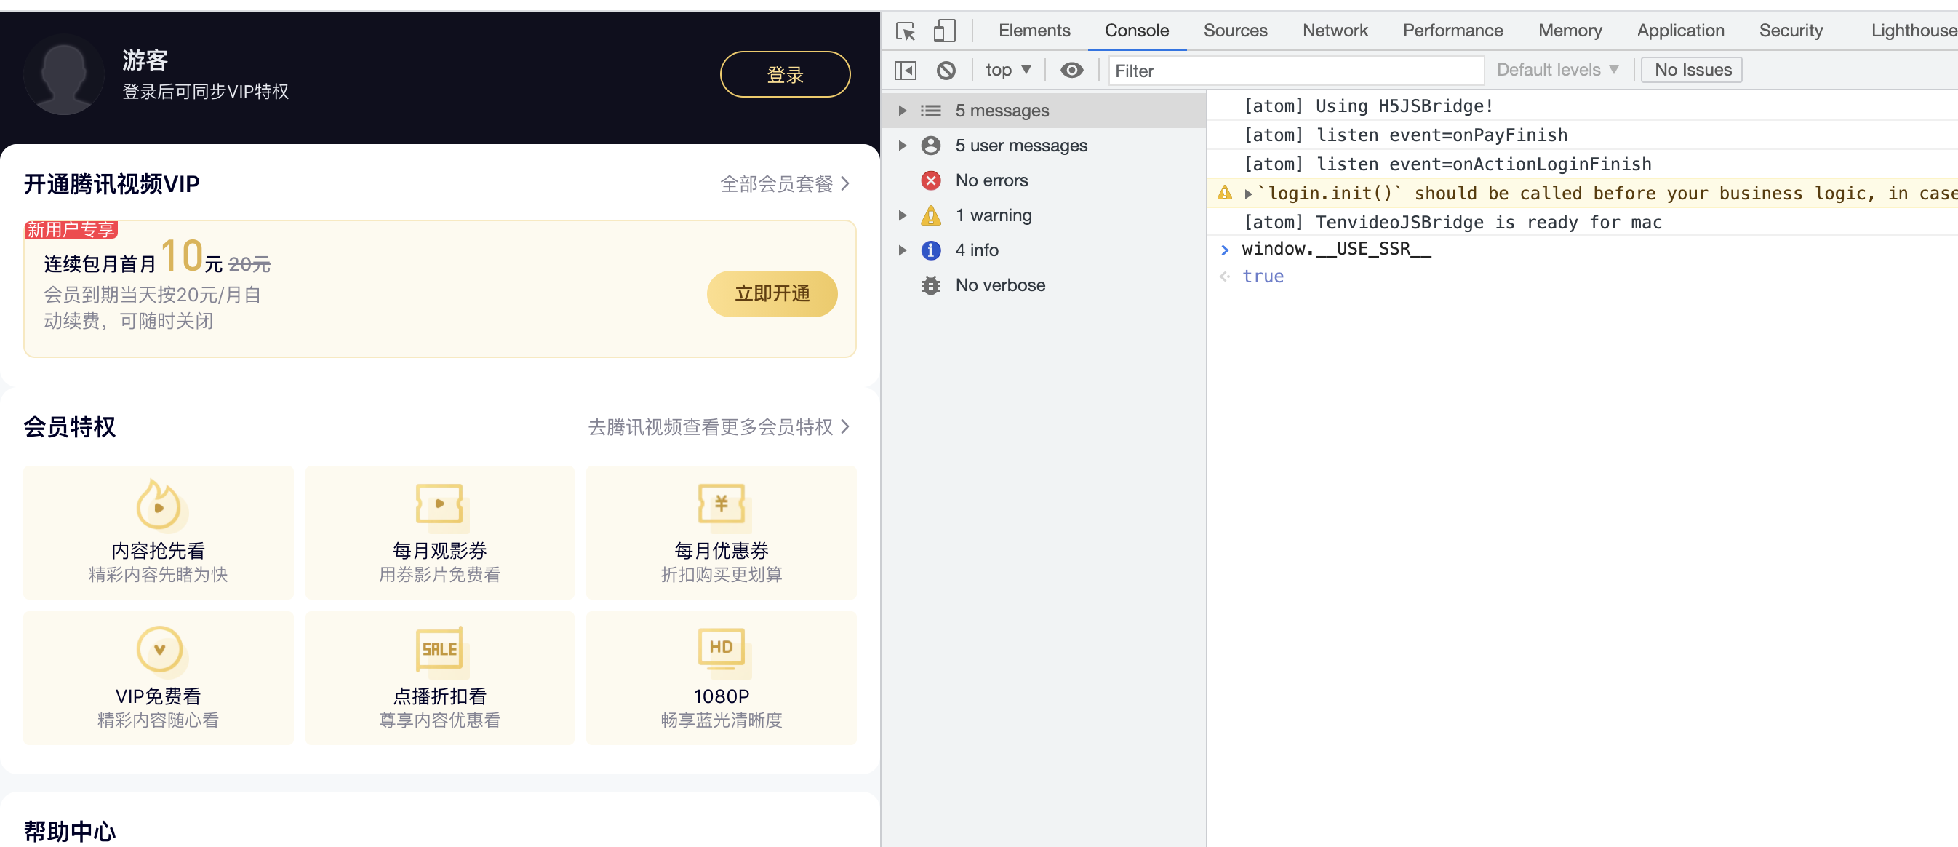This screenshot has height=847, width=1958.
Task: Show only warnings via 1 warning filter
Action: coord(994,215)
